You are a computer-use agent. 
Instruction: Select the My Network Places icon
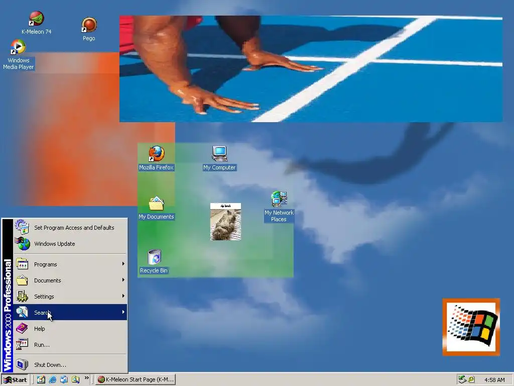point(279,207)
